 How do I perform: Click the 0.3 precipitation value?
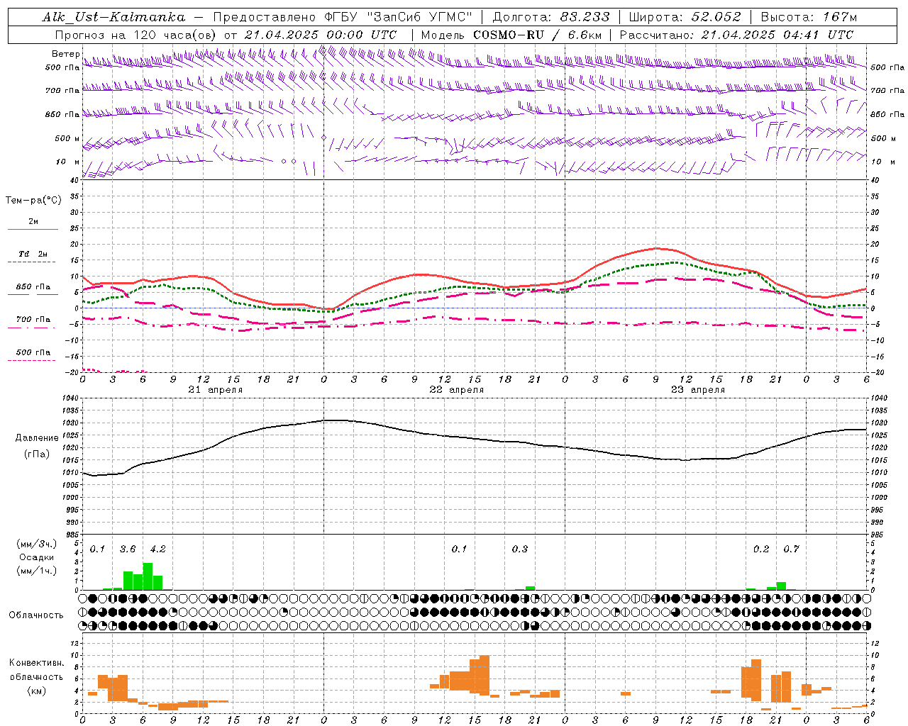pos(520,549)
